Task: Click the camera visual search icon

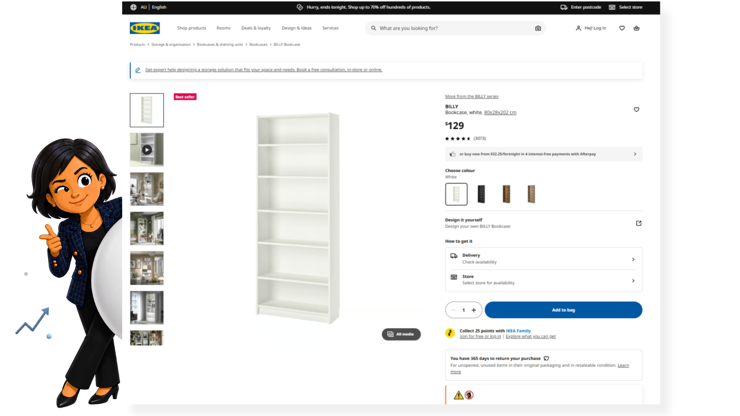Action: (x=538, y=28)
